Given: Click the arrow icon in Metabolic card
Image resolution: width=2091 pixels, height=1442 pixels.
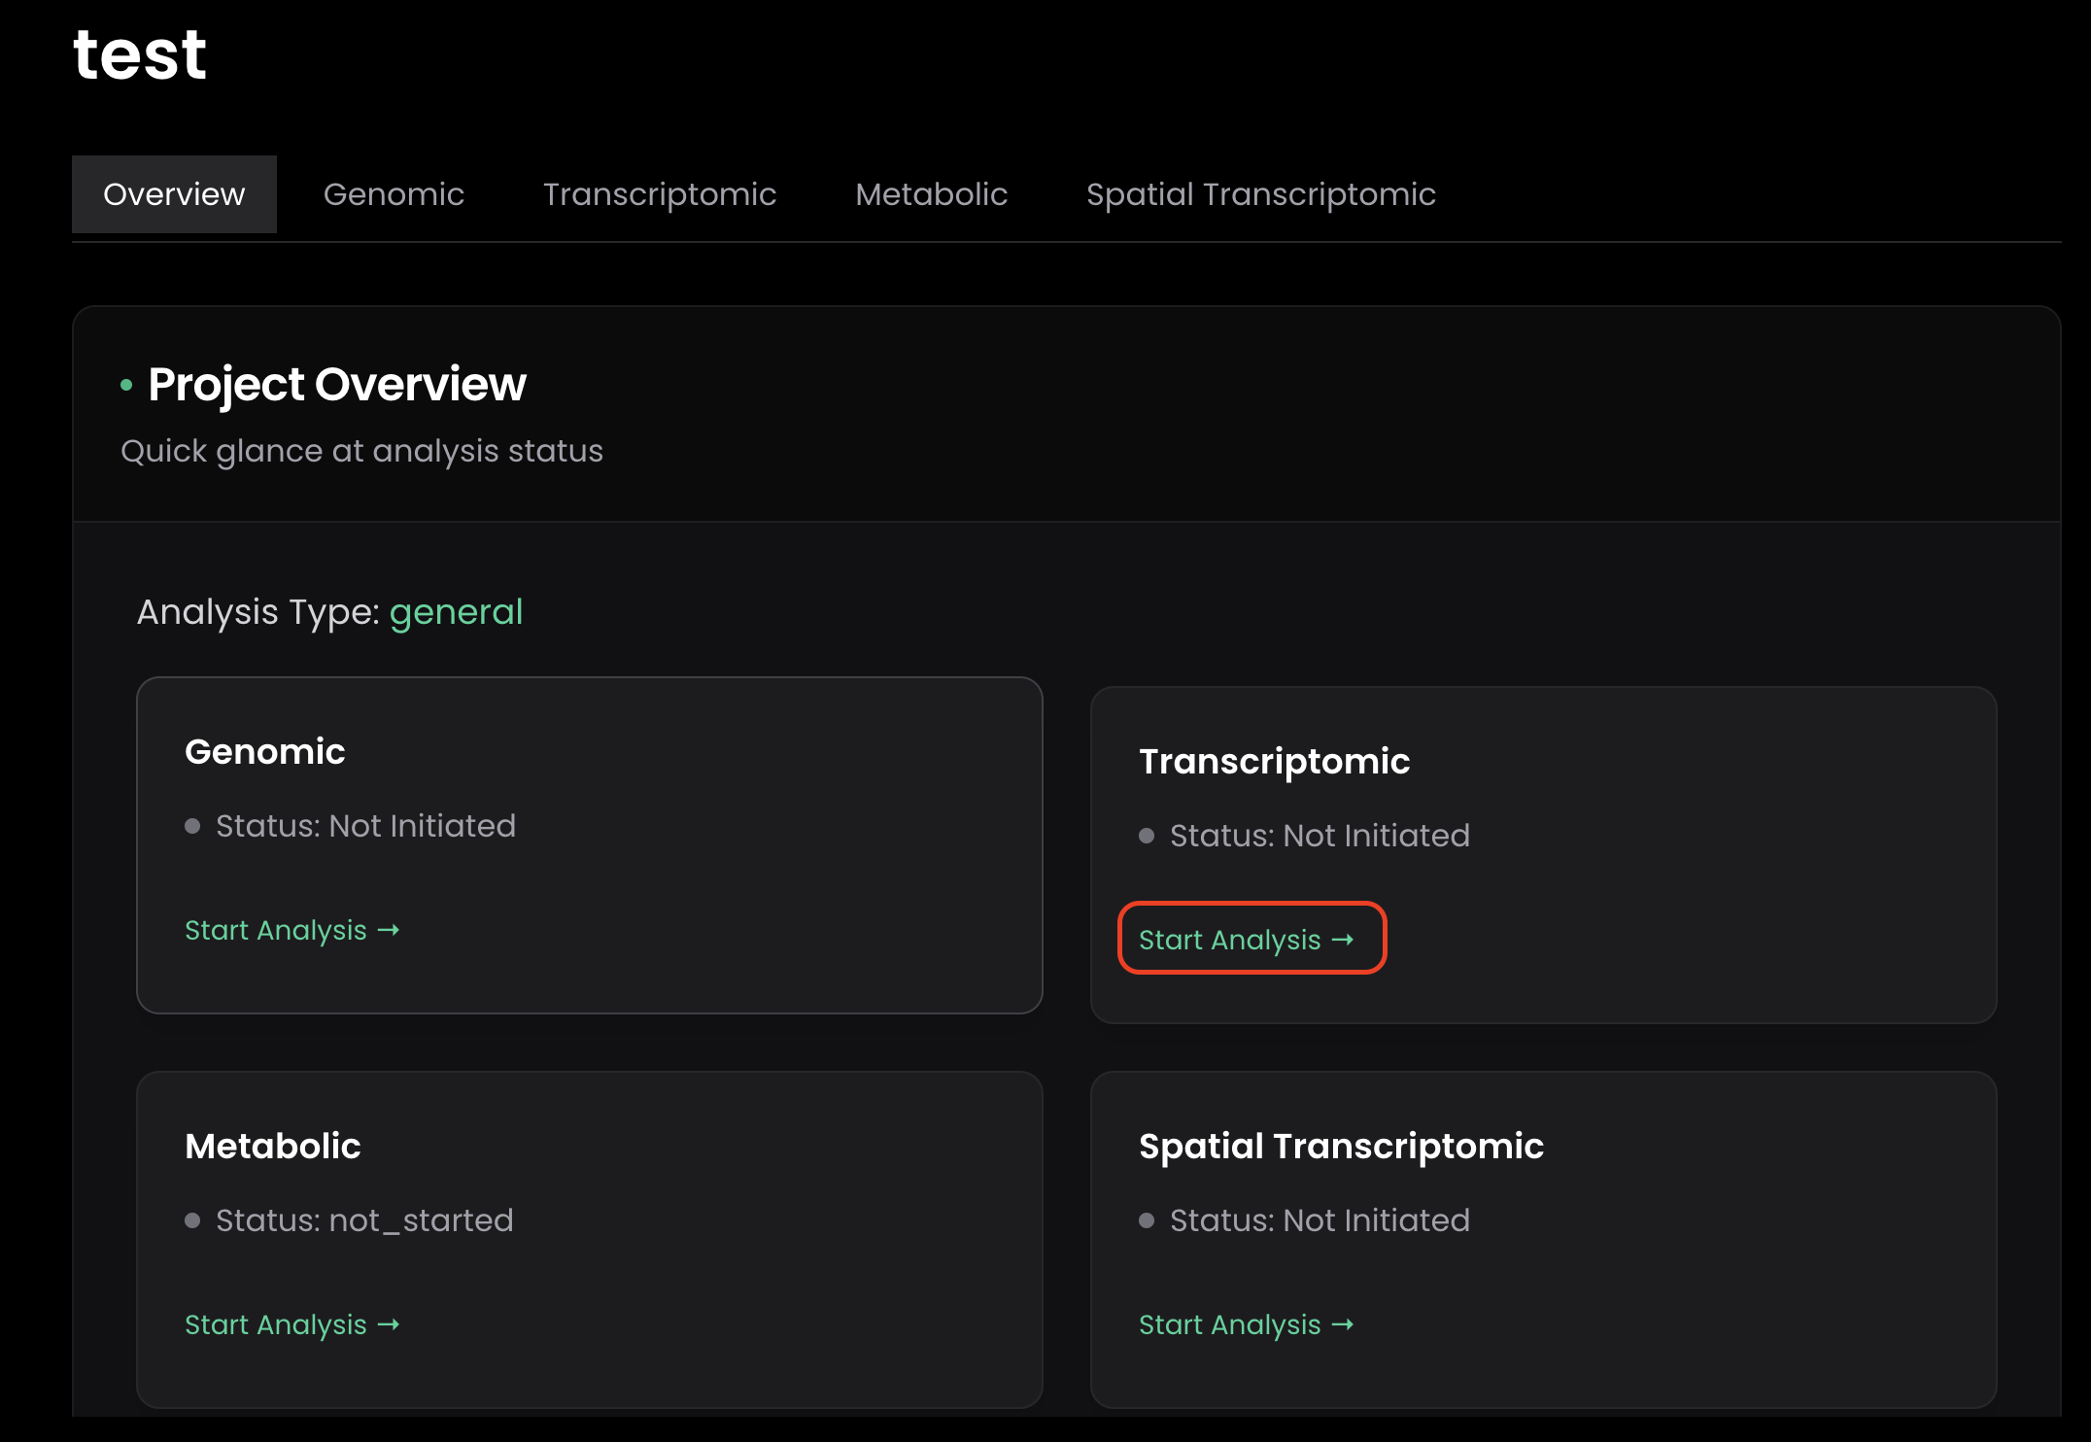Looking at the screenshot, I should tap(389, 1325).
